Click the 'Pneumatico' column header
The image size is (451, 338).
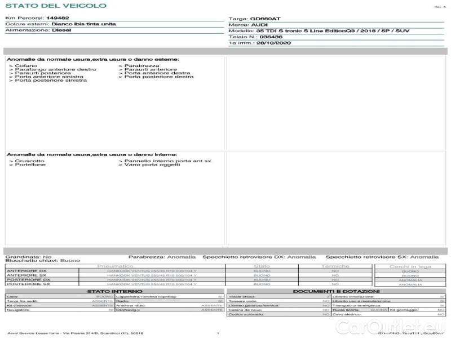click(x=116, y=266)
